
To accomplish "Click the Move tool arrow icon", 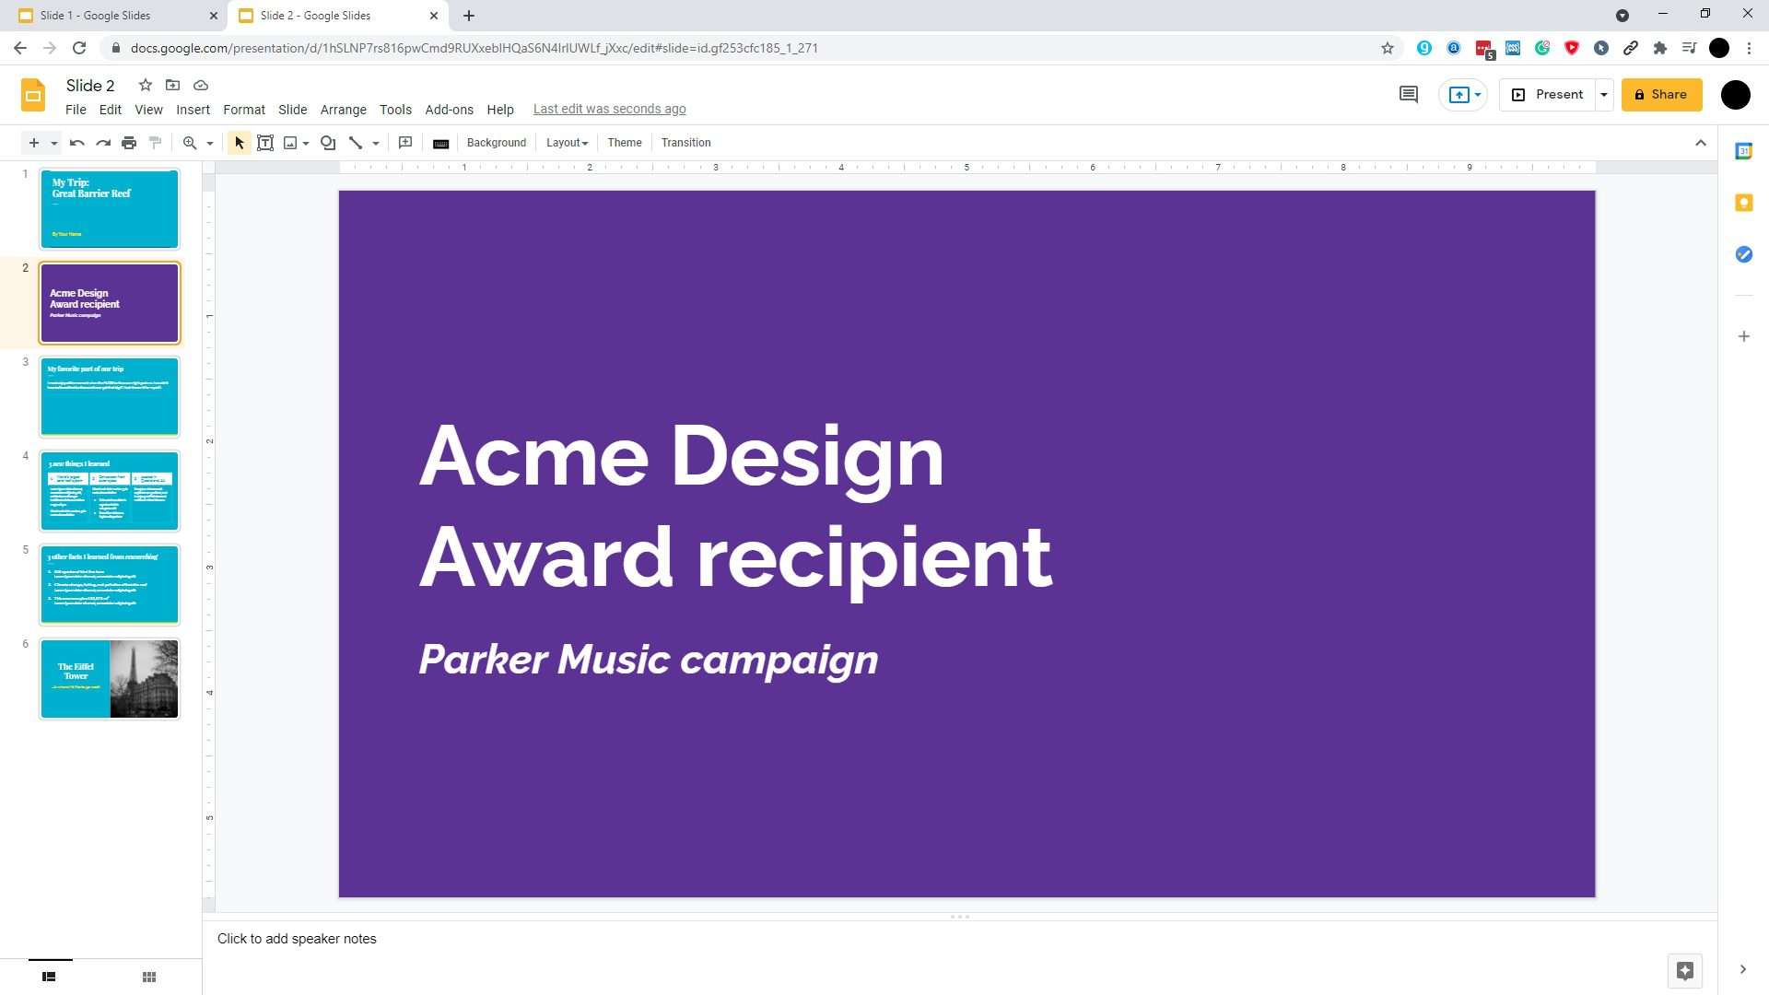I will click(240, 144).
